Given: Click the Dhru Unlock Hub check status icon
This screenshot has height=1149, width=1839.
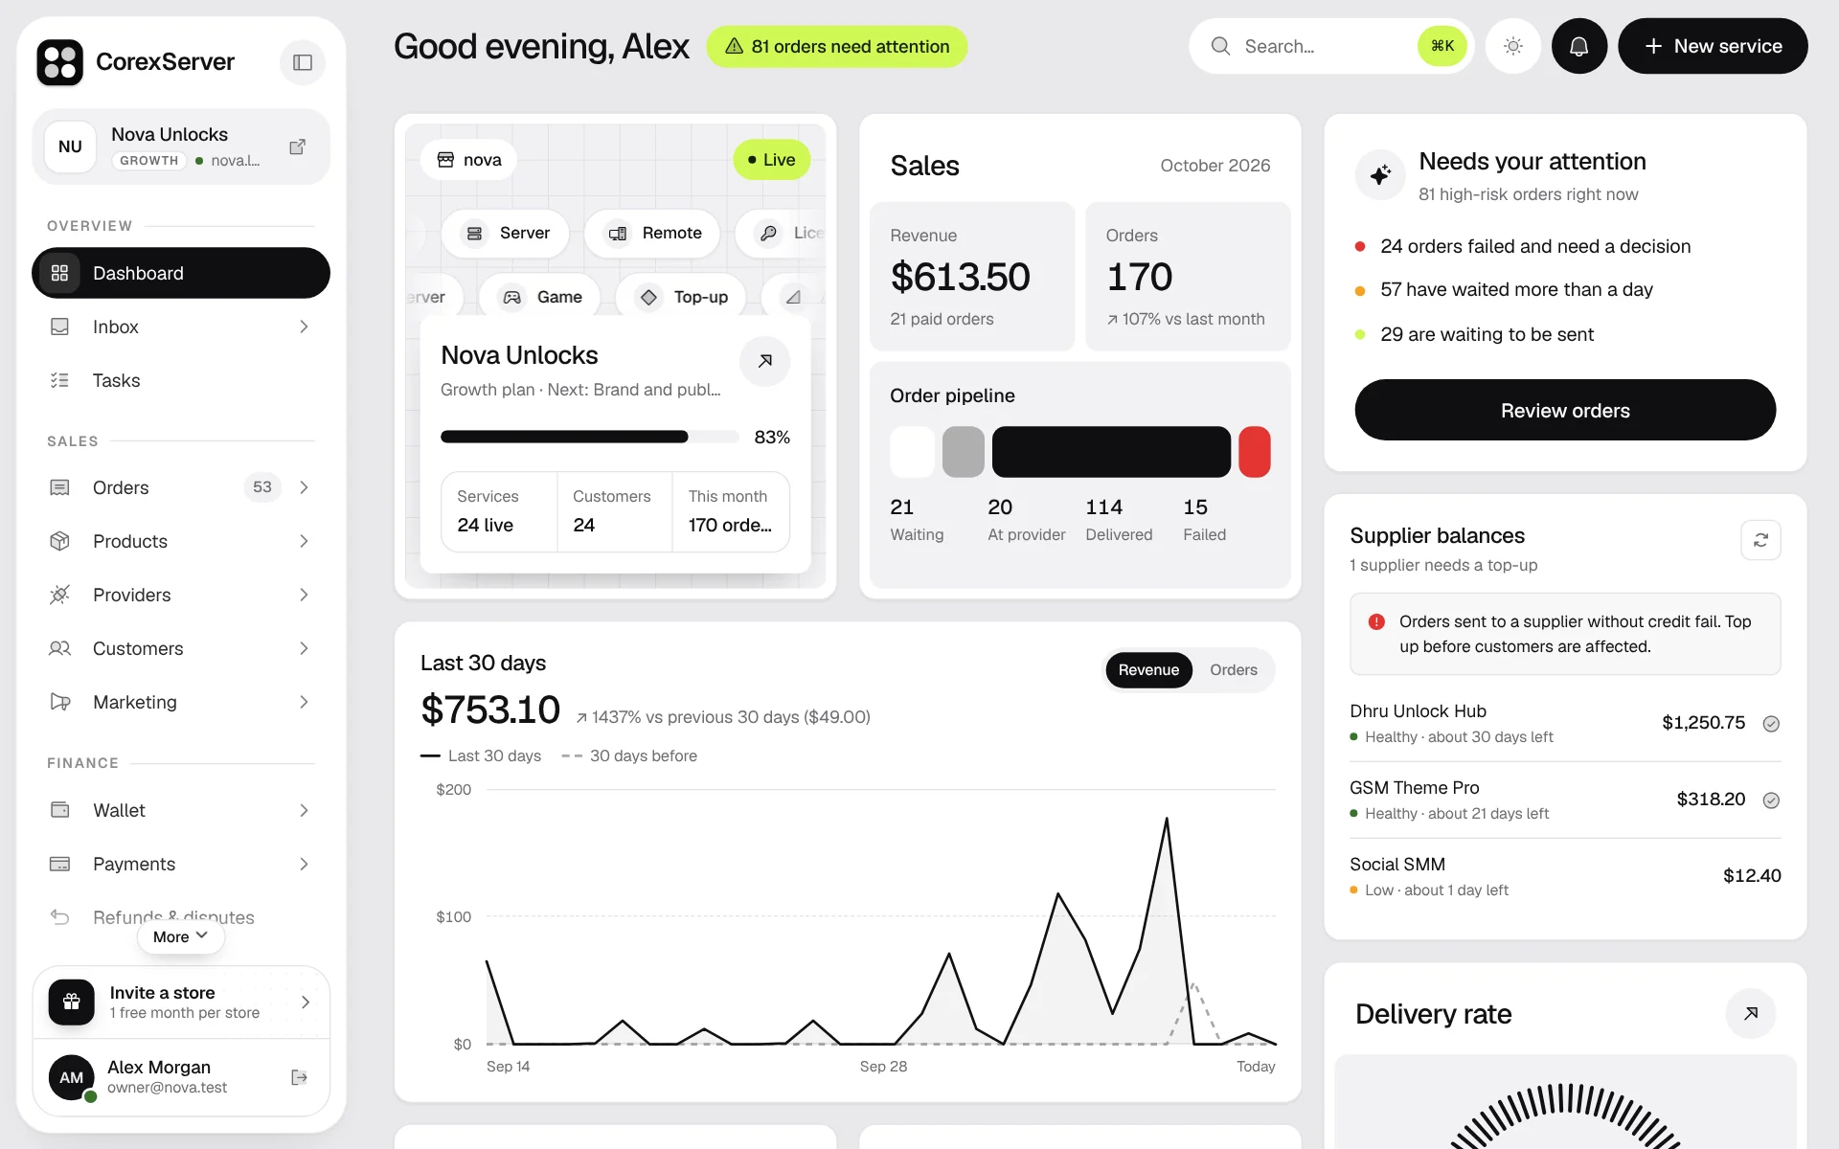Looking at the screenshot, I should pyautogui.click(x=1771, y=724).
